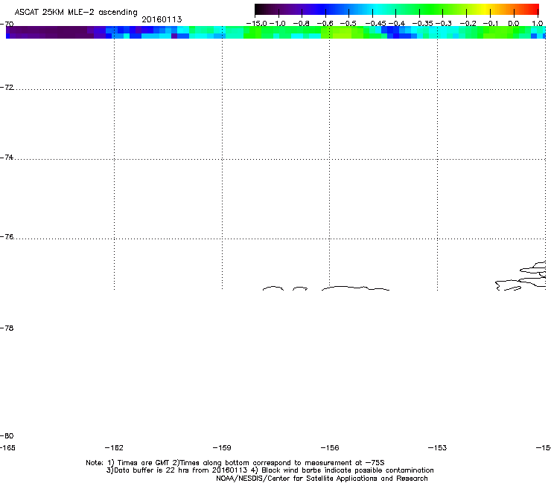Click the -72 latitude axis label
This screenshot has height=483, width=551.
[7, 88]
